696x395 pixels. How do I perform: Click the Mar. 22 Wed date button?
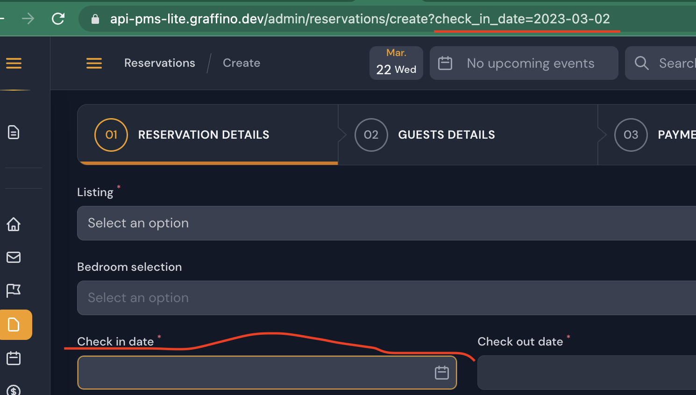[x=396, y=63]
